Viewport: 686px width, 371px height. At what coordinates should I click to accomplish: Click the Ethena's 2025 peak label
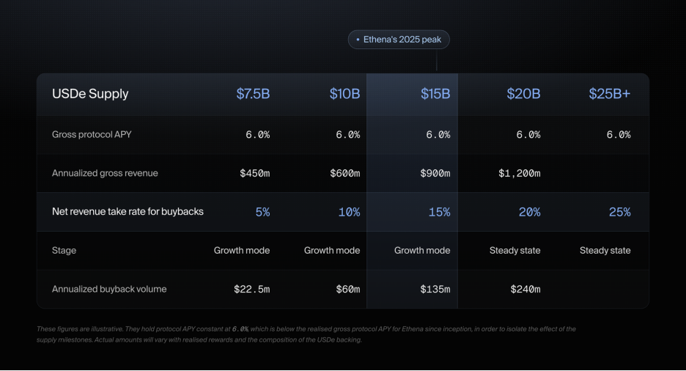point(399,40)
